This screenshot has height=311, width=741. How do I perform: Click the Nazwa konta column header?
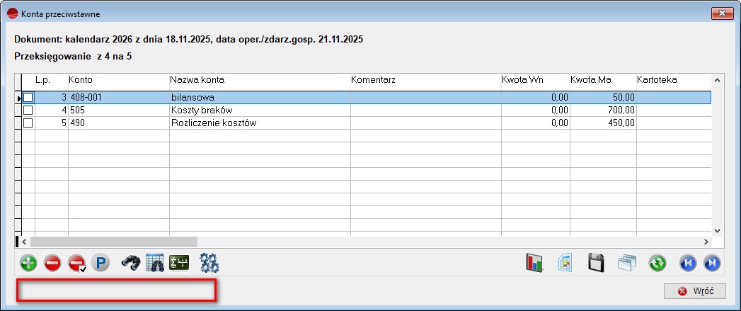pos(197,80)
